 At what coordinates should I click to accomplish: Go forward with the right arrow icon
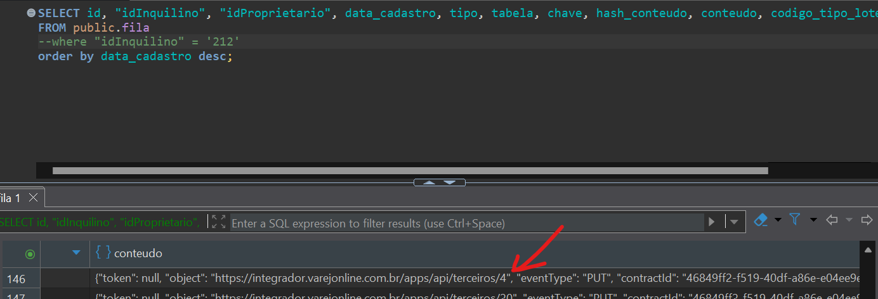tap(867, 220)
